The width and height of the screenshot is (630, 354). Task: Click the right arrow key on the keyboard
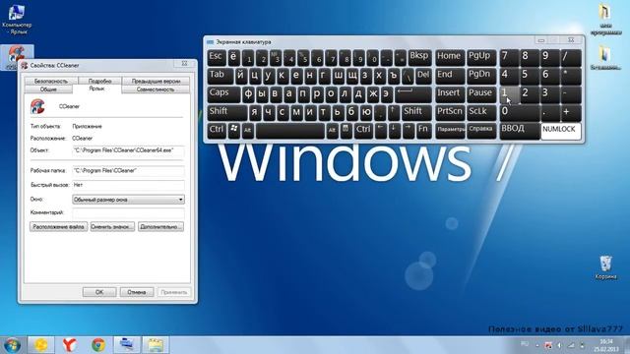point(409,131)
